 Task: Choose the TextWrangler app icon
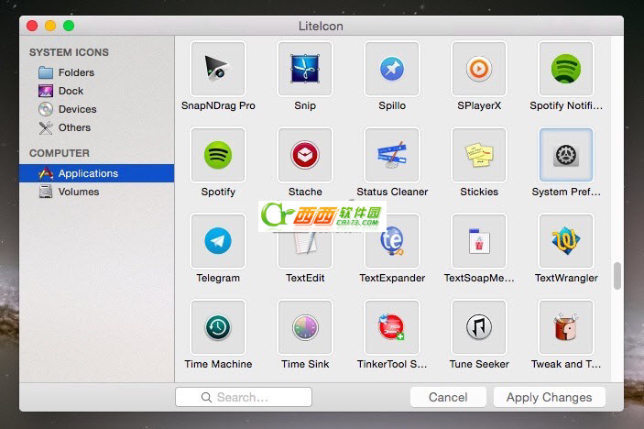click(x=566, y=241)
